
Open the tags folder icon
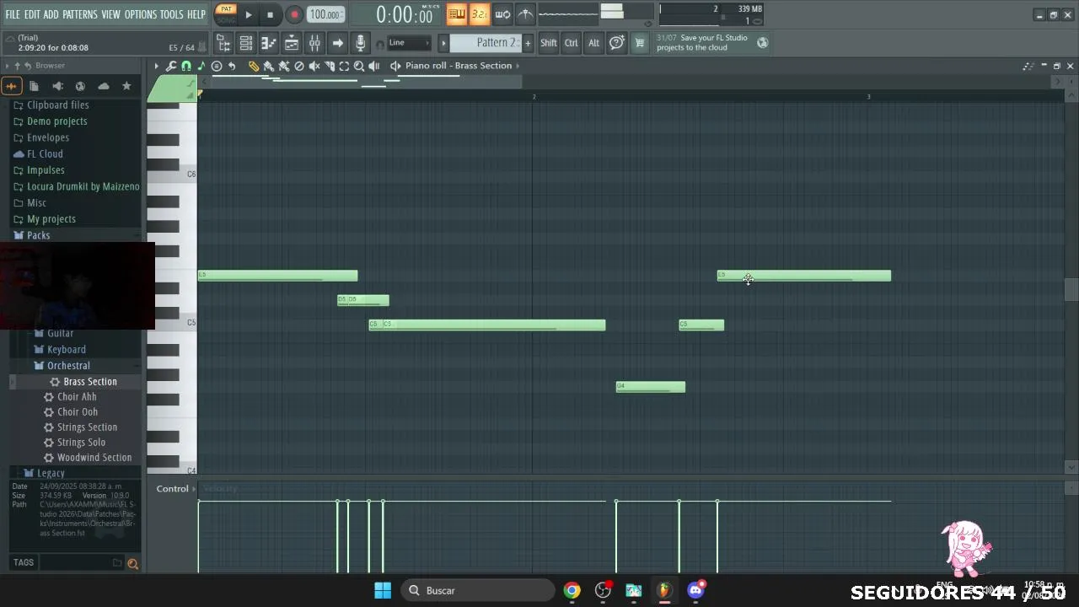(x=117, y=562)
